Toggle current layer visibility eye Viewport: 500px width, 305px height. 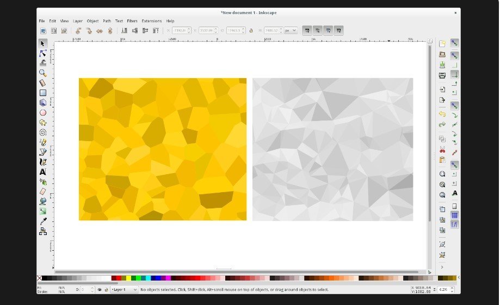pos(100,290)
